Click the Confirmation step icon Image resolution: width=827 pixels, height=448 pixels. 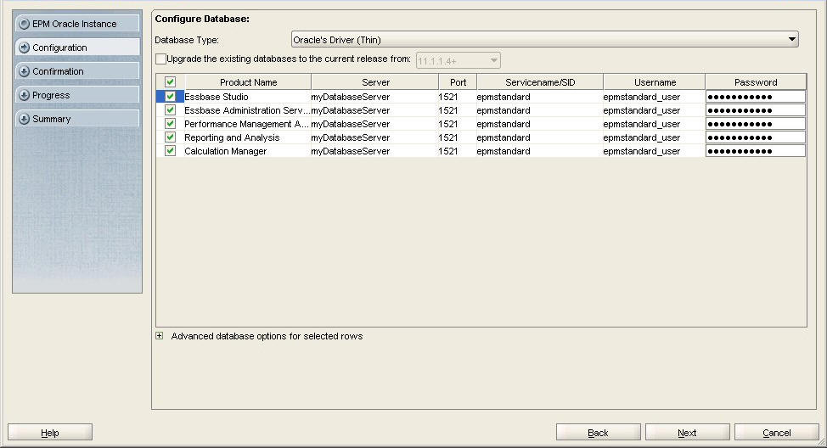[x=24, y=71]
